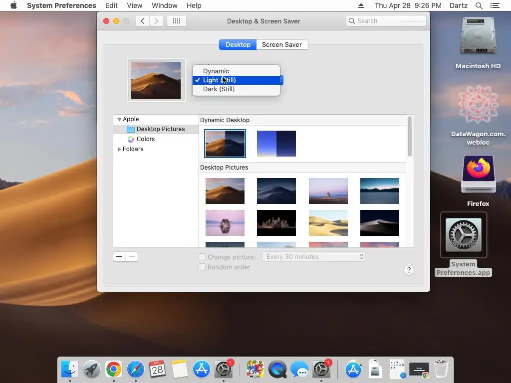511x383 pixels.
Task: Open help with the question mark button
Action: [x=409, y=270]
